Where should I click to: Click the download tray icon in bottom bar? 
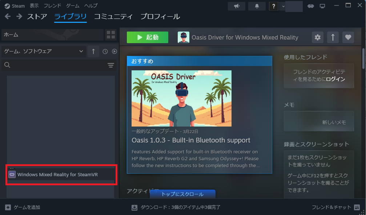(134, 207)
